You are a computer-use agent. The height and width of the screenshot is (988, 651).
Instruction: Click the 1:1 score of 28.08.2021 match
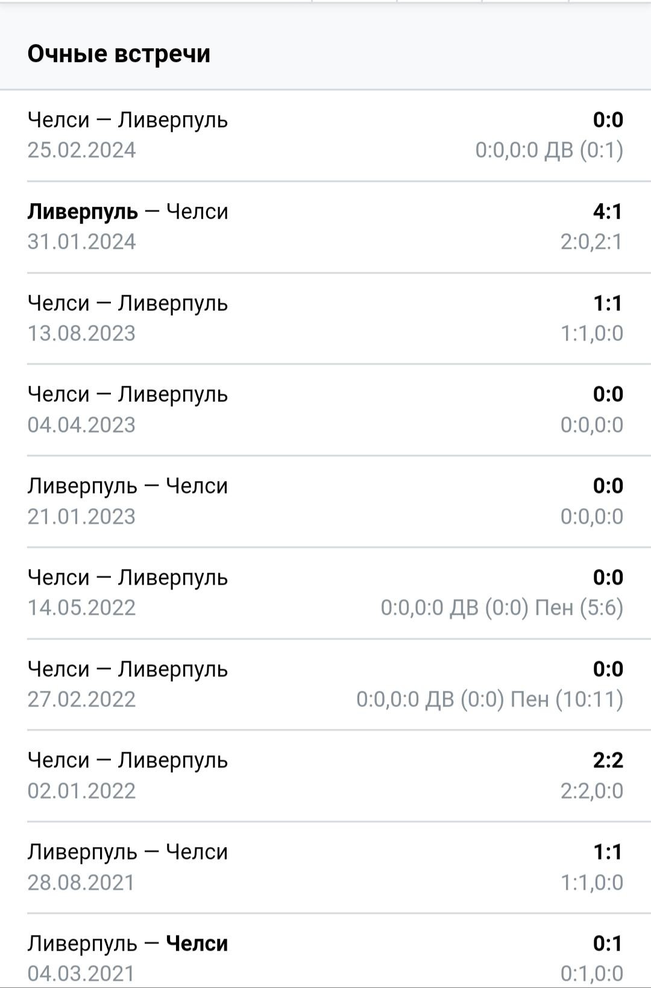tap(608, 852)
